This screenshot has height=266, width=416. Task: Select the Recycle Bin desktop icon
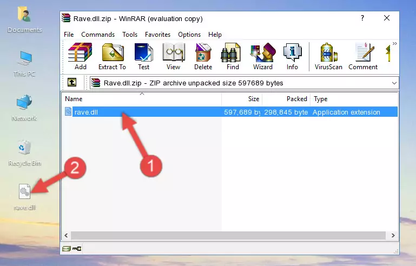(24, 154)
